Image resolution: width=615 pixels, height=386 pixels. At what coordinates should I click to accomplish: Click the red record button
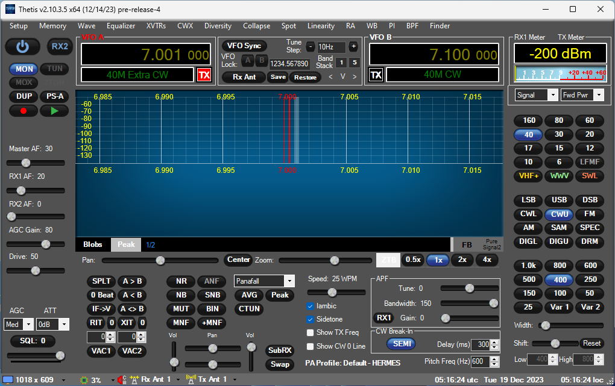[24, 111]
